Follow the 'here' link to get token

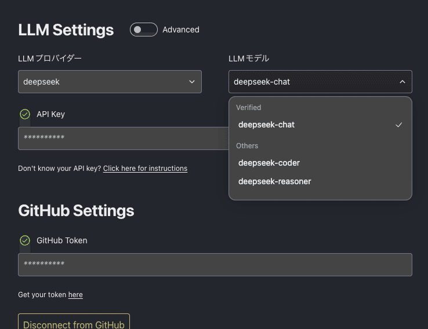click(75, 295)
